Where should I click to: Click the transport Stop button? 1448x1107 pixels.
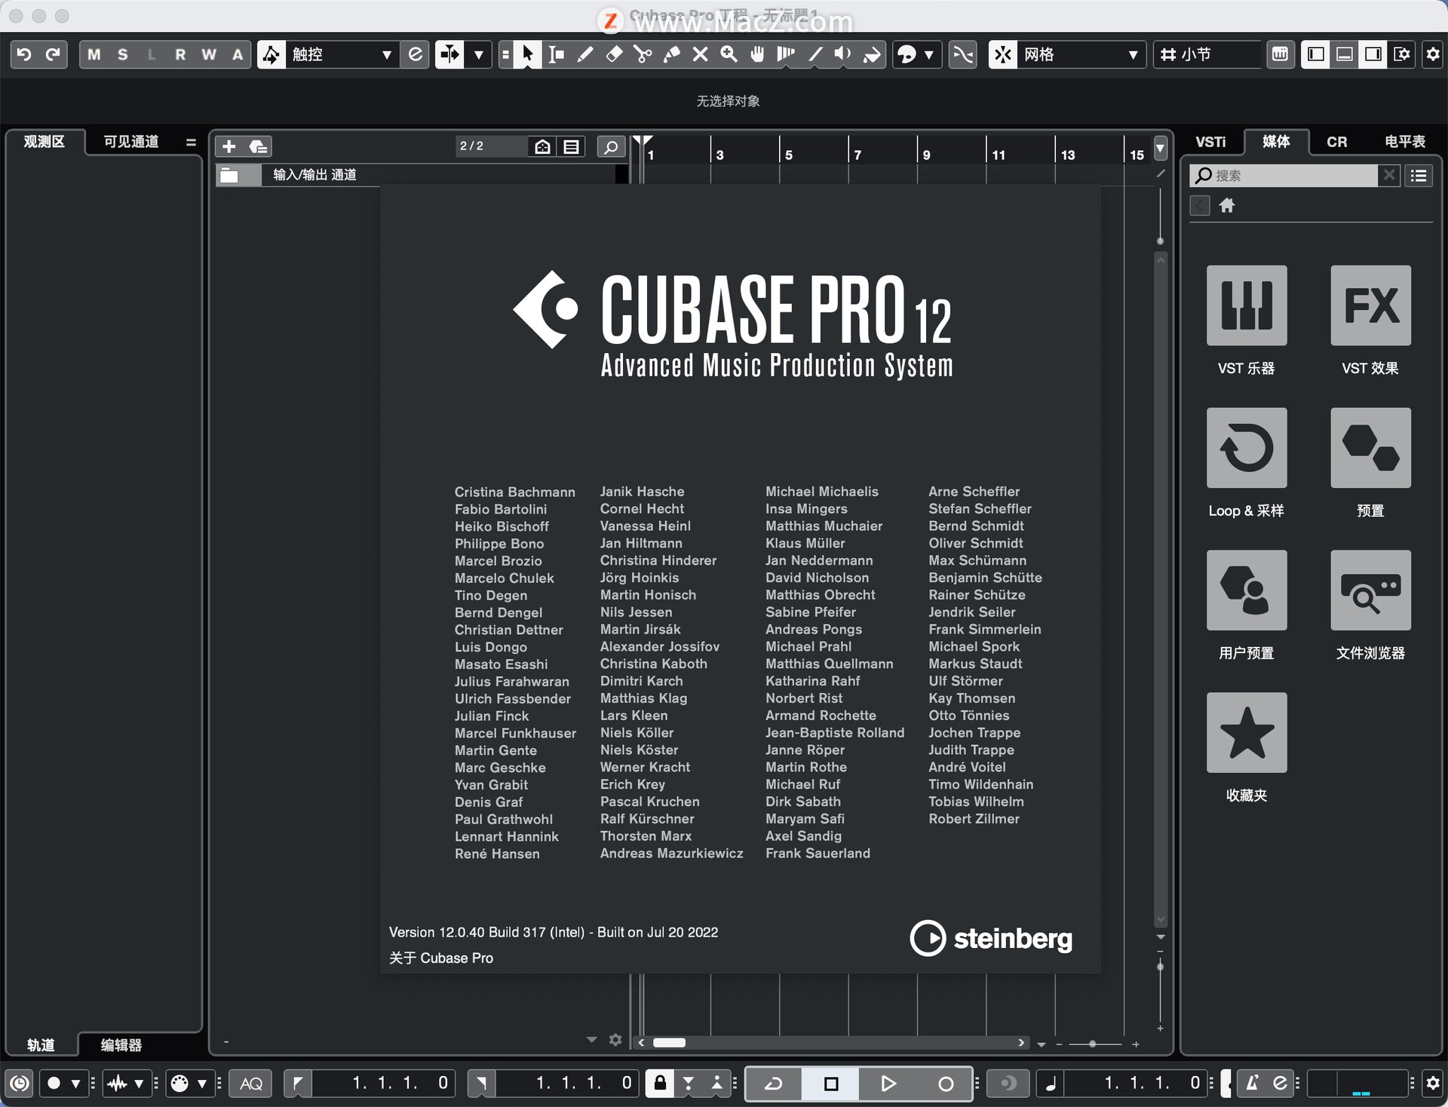coord(831,1084)
